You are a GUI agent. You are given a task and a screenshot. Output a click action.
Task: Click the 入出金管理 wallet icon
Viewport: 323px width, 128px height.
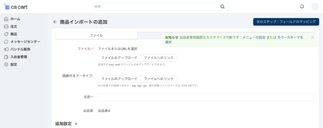pyautogui.click(x=6, y=57)
